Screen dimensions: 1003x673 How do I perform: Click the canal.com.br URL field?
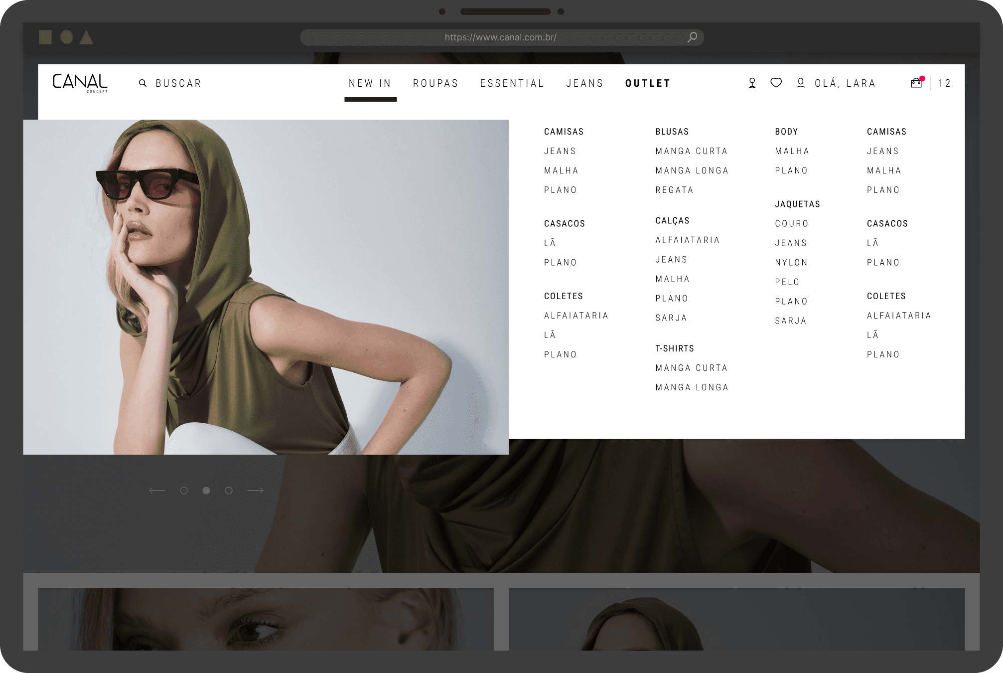500,37
